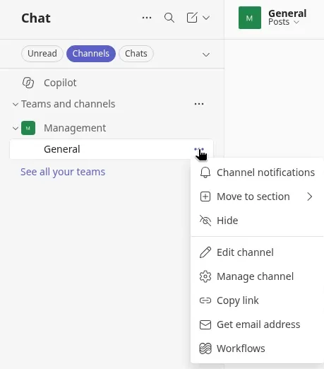Image resolution: width=324 pixels, height=369 pixels.
Task: Click the General channel ellipsis button
Action: [x=199, y=149]
